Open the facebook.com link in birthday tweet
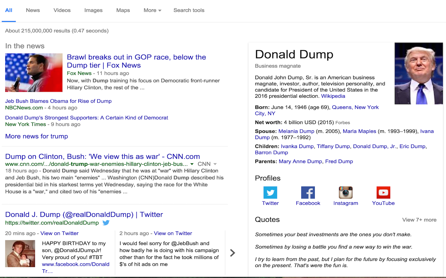 [x=76, y=268]
